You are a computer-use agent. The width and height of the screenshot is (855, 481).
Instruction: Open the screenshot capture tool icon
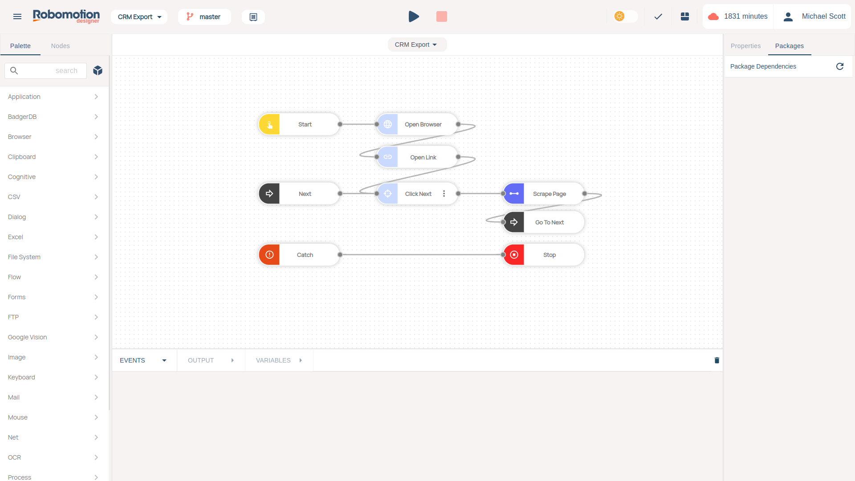[x=253, y=17]
